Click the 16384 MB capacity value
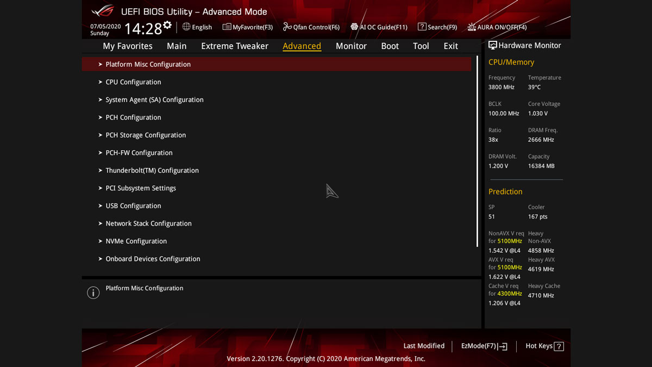 (541, 166)
